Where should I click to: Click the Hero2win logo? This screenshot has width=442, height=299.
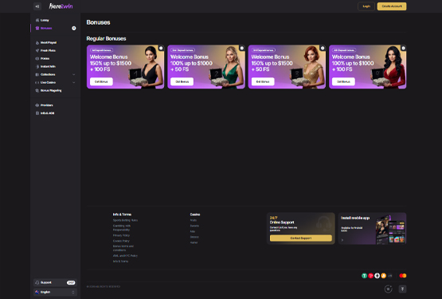click(61, 6)
